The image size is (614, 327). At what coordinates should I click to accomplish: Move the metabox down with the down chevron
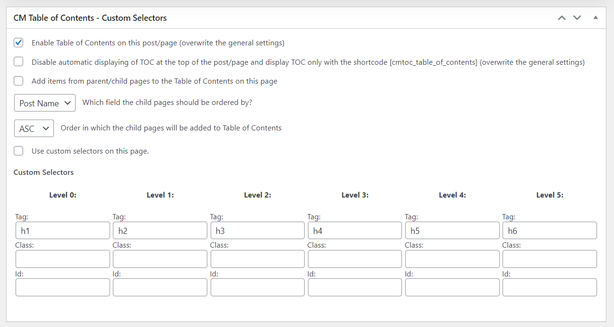coord(577,18)
